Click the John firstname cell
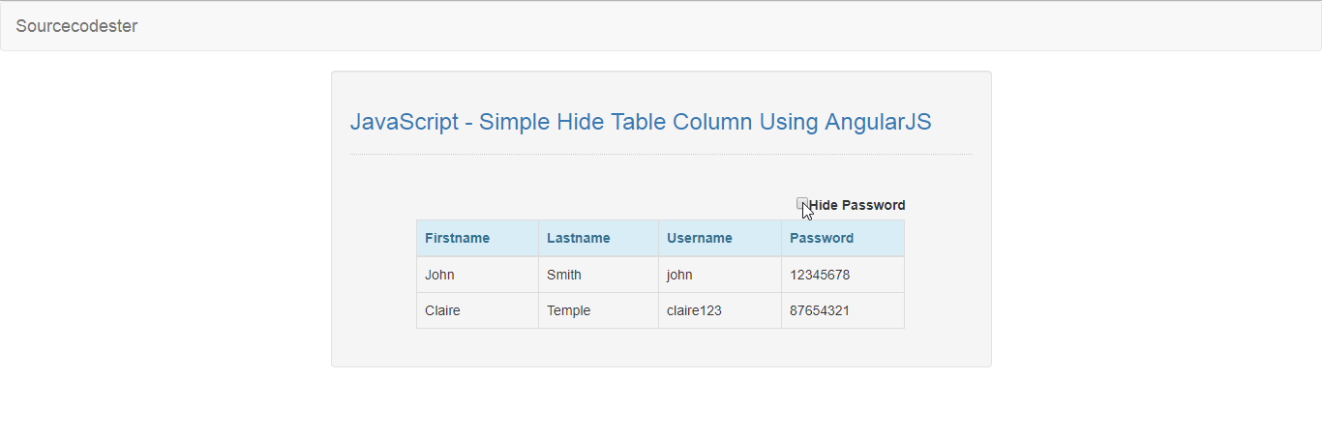The image size is (1322, 438). [x=478, y=275]
